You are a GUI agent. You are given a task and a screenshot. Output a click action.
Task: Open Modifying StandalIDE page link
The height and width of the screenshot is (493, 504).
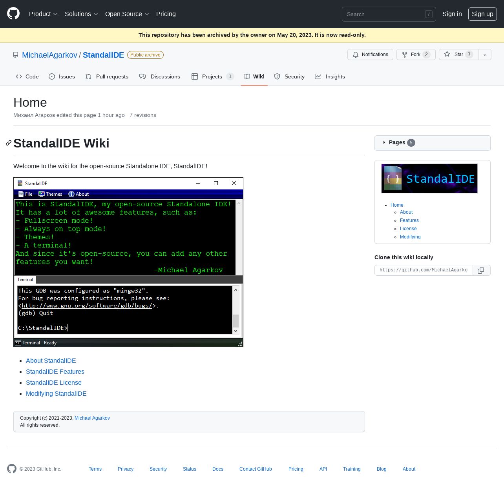tap(56, 393)
